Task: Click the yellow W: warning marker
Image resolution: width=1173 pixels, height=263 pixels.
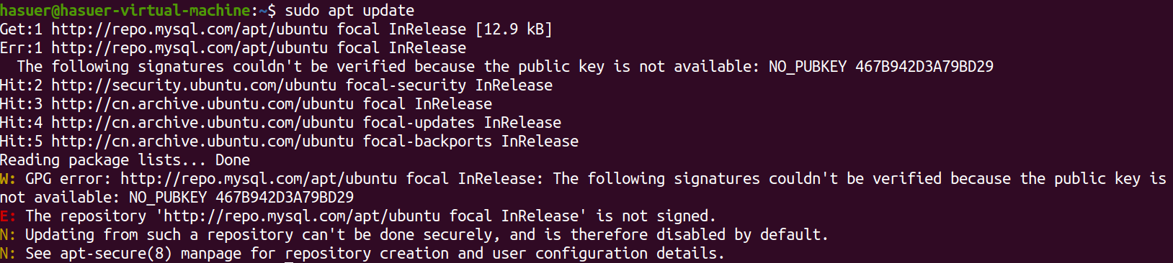Action: point(8,179)
